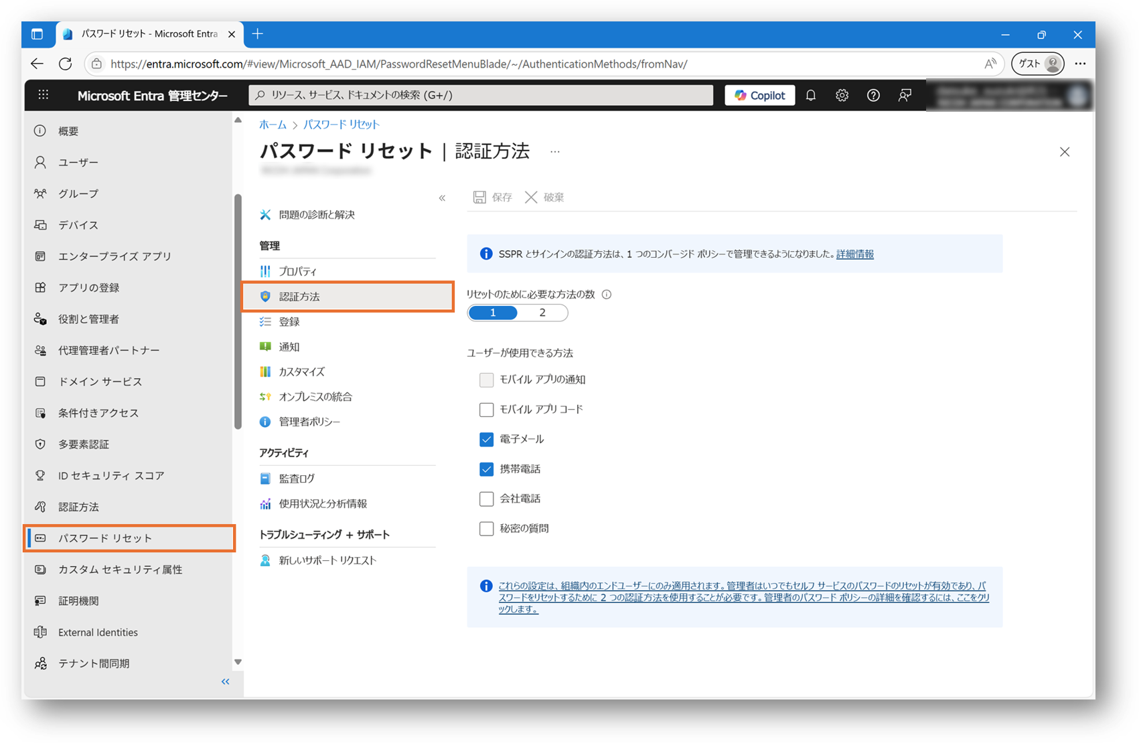Click the パスワード リセット breadcrumb link
The width and height of the screenshot is (1139, 743).
341,125
